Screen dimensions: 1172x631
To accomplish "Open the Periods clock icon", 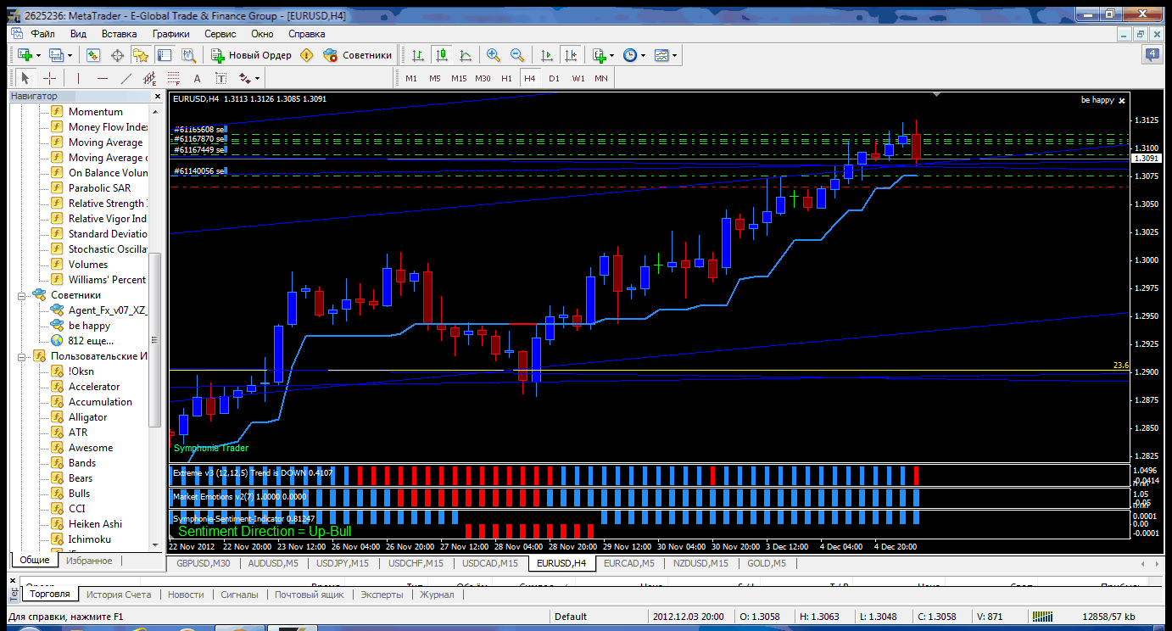I will pos(630,55).
